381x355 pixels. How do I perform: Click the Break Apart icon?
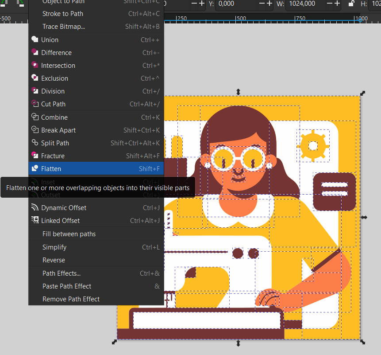click(x=35, y=130)
